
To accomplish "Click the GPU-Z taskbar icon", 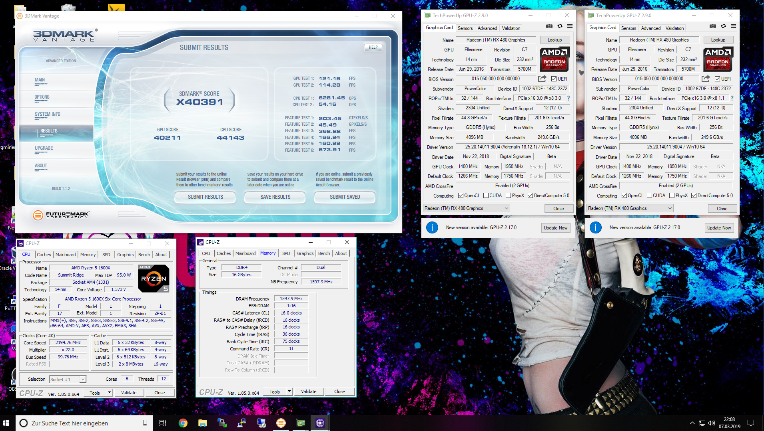I will (301, 423).
